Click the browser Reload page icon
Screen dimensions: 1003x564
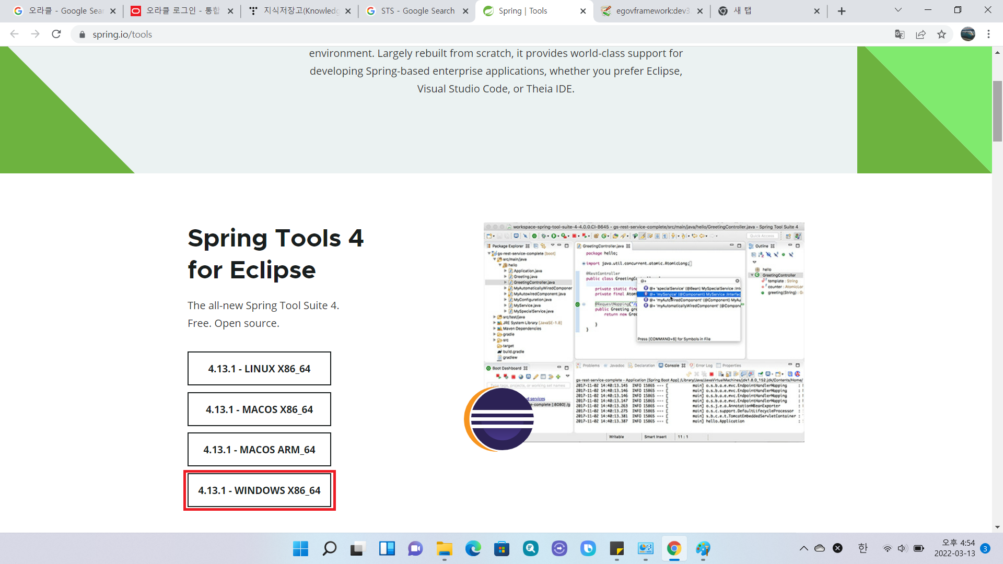click(56, 34)
